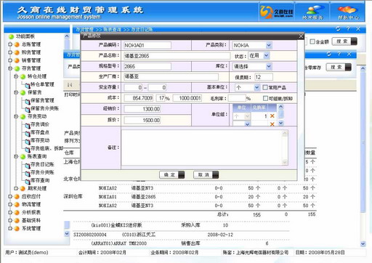Select 物流管理 in the navigation tree

tap(31, 204)
